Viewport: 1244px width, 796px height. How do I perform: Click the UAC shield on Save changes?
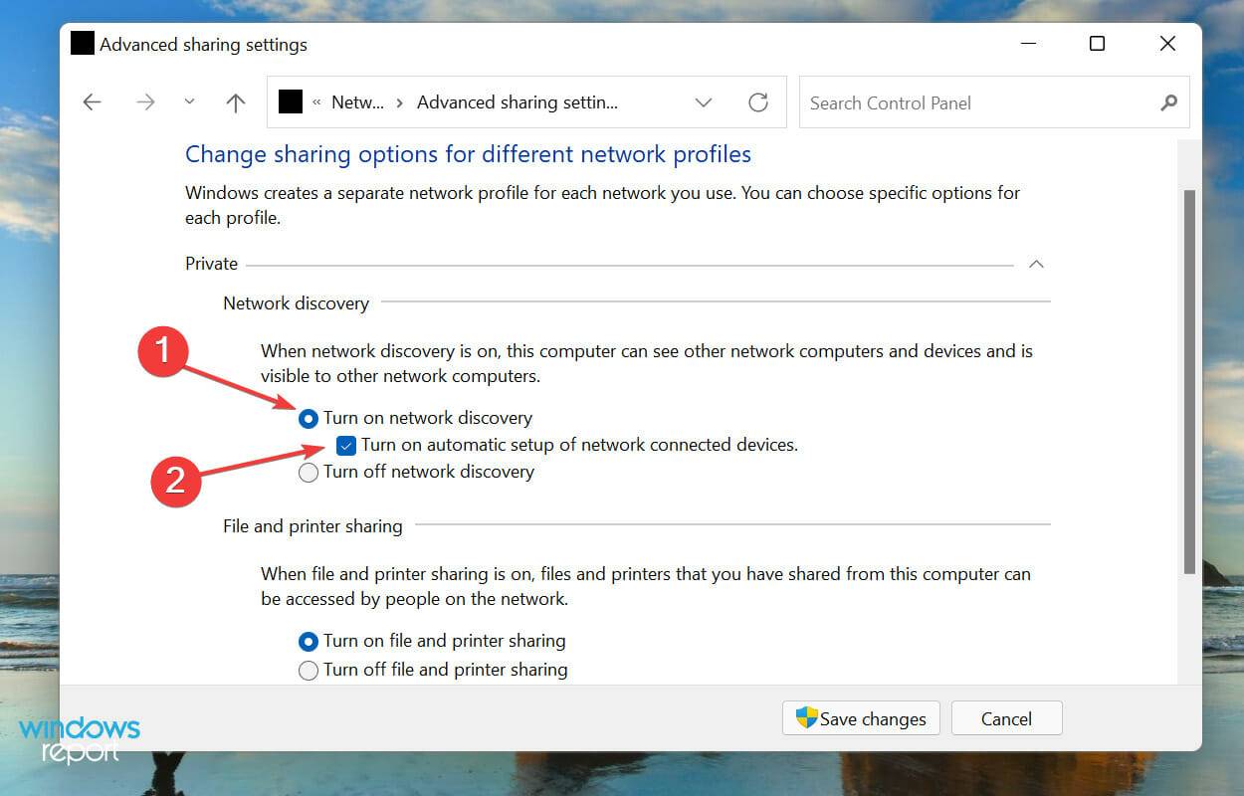pyautogui.click(x=805, y=717)
